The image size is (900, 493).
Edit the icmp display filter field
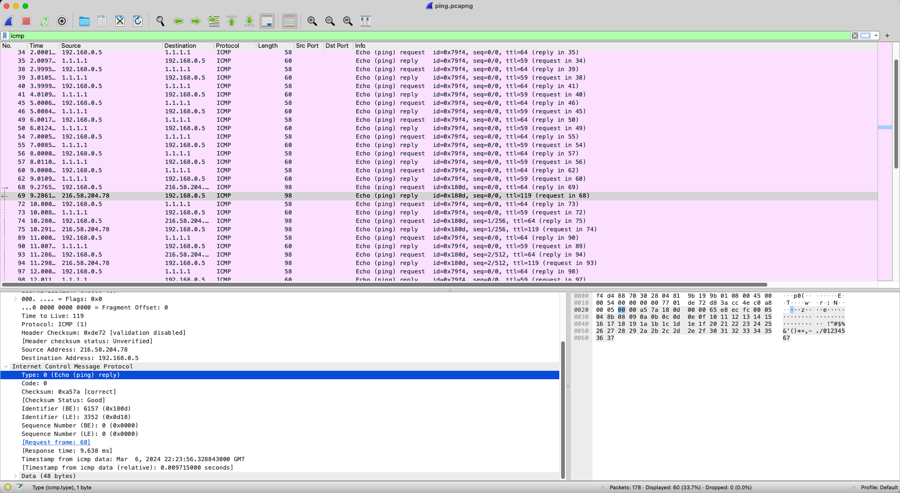click(429, 36)
